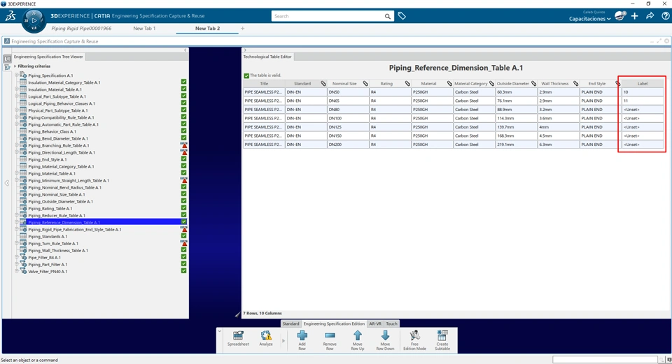Click tree viewer side panel top icon
This screenshot has width=672, height=364.
tap(7, 59)
